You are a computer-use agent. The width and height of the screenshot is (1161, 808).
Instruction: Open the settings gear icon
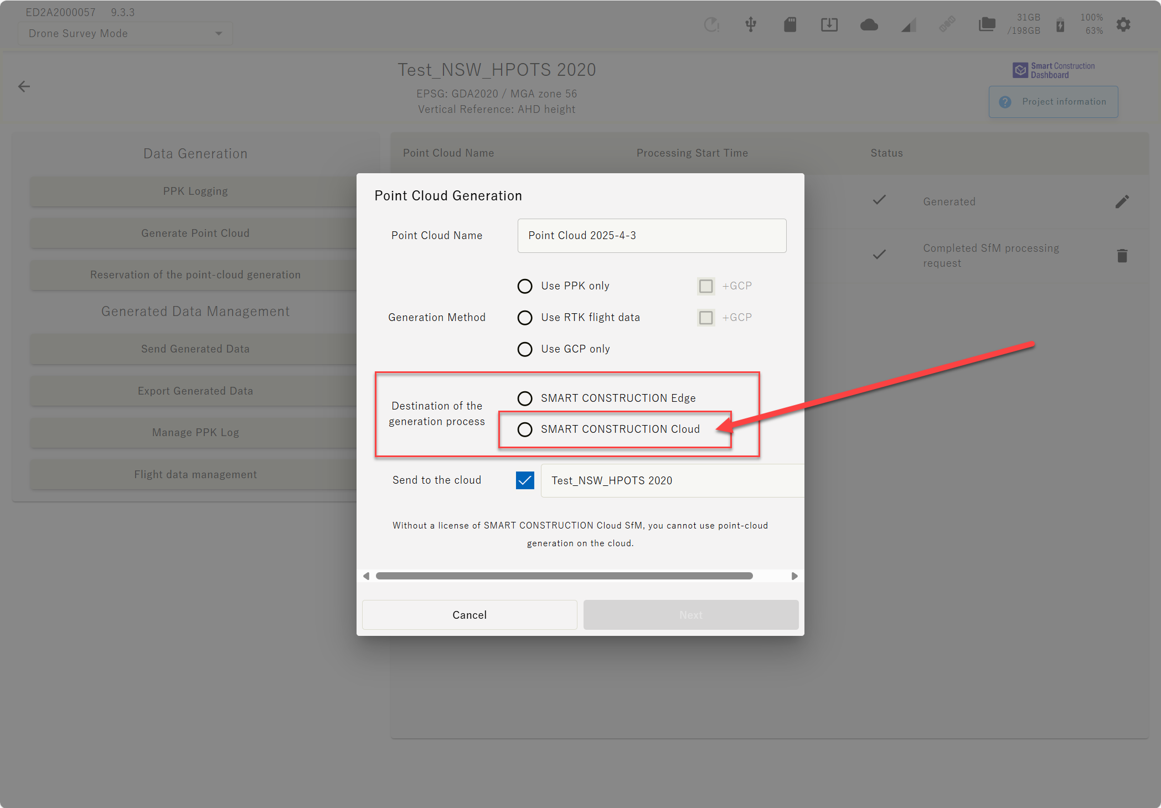(x=1123, y=24)
